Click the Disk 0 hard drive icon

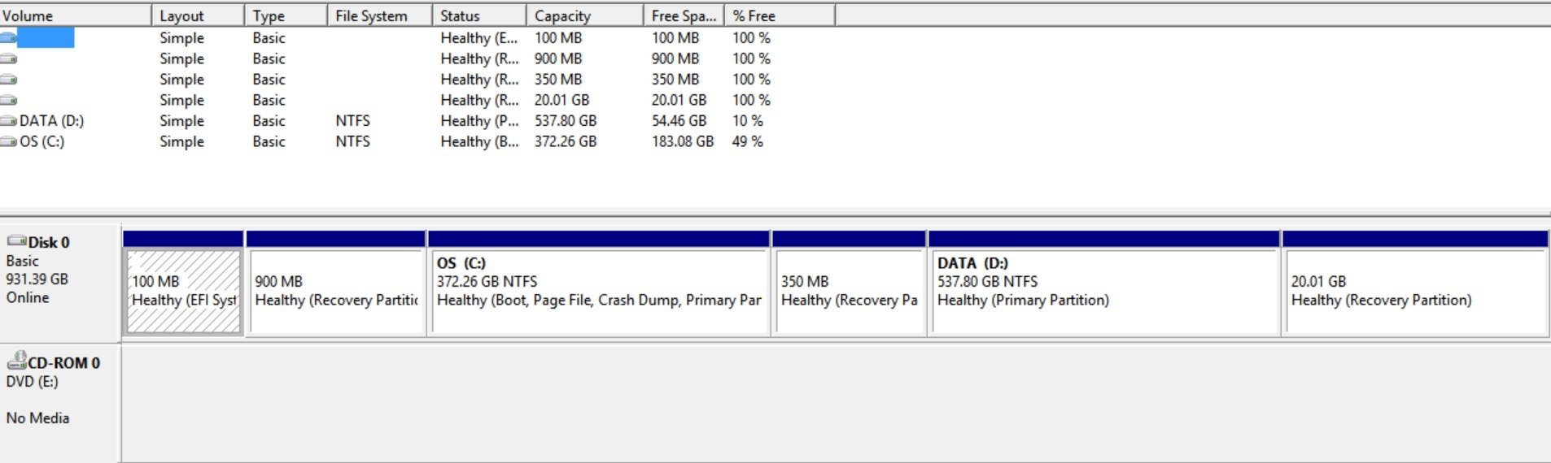16,242
